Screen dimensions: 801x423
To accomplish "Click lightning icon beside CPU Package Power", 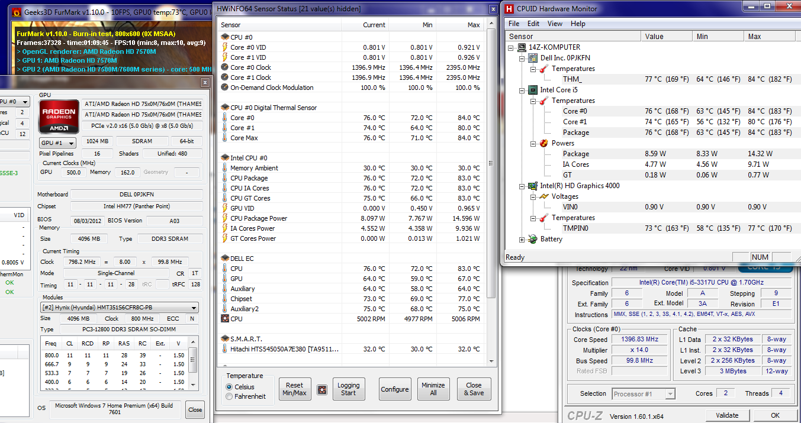I will pos(224,218).
